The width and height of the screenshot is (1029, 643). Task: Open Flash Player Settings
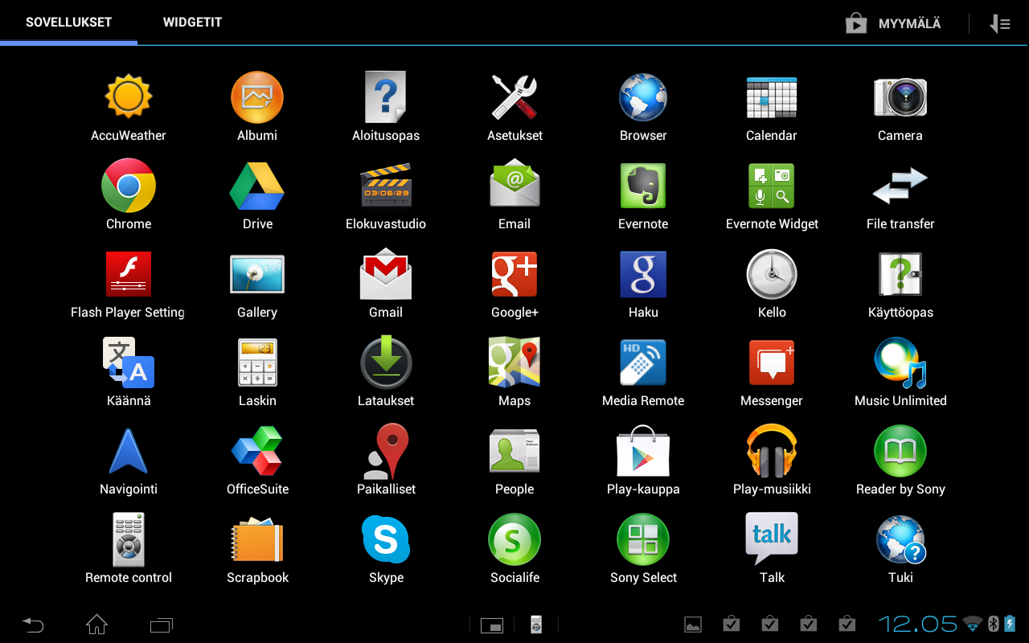click(129, 274)
